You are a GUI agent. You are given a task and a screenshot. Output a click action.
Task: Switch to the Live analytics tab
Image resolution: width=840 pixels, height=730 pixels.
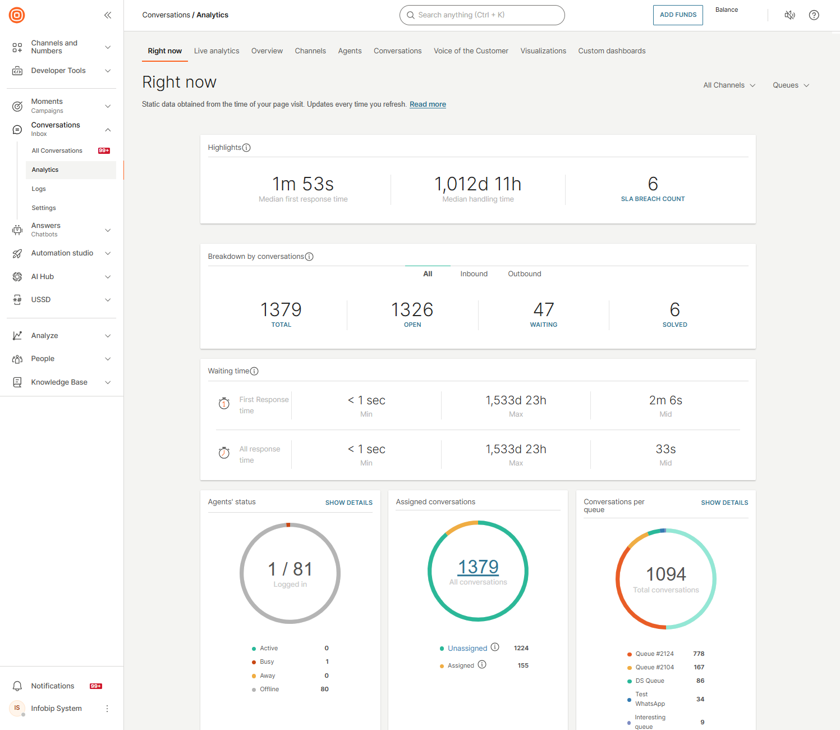pos(217,51)
